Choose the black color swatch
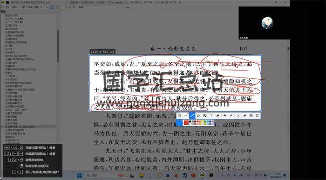 coord(190,122)
